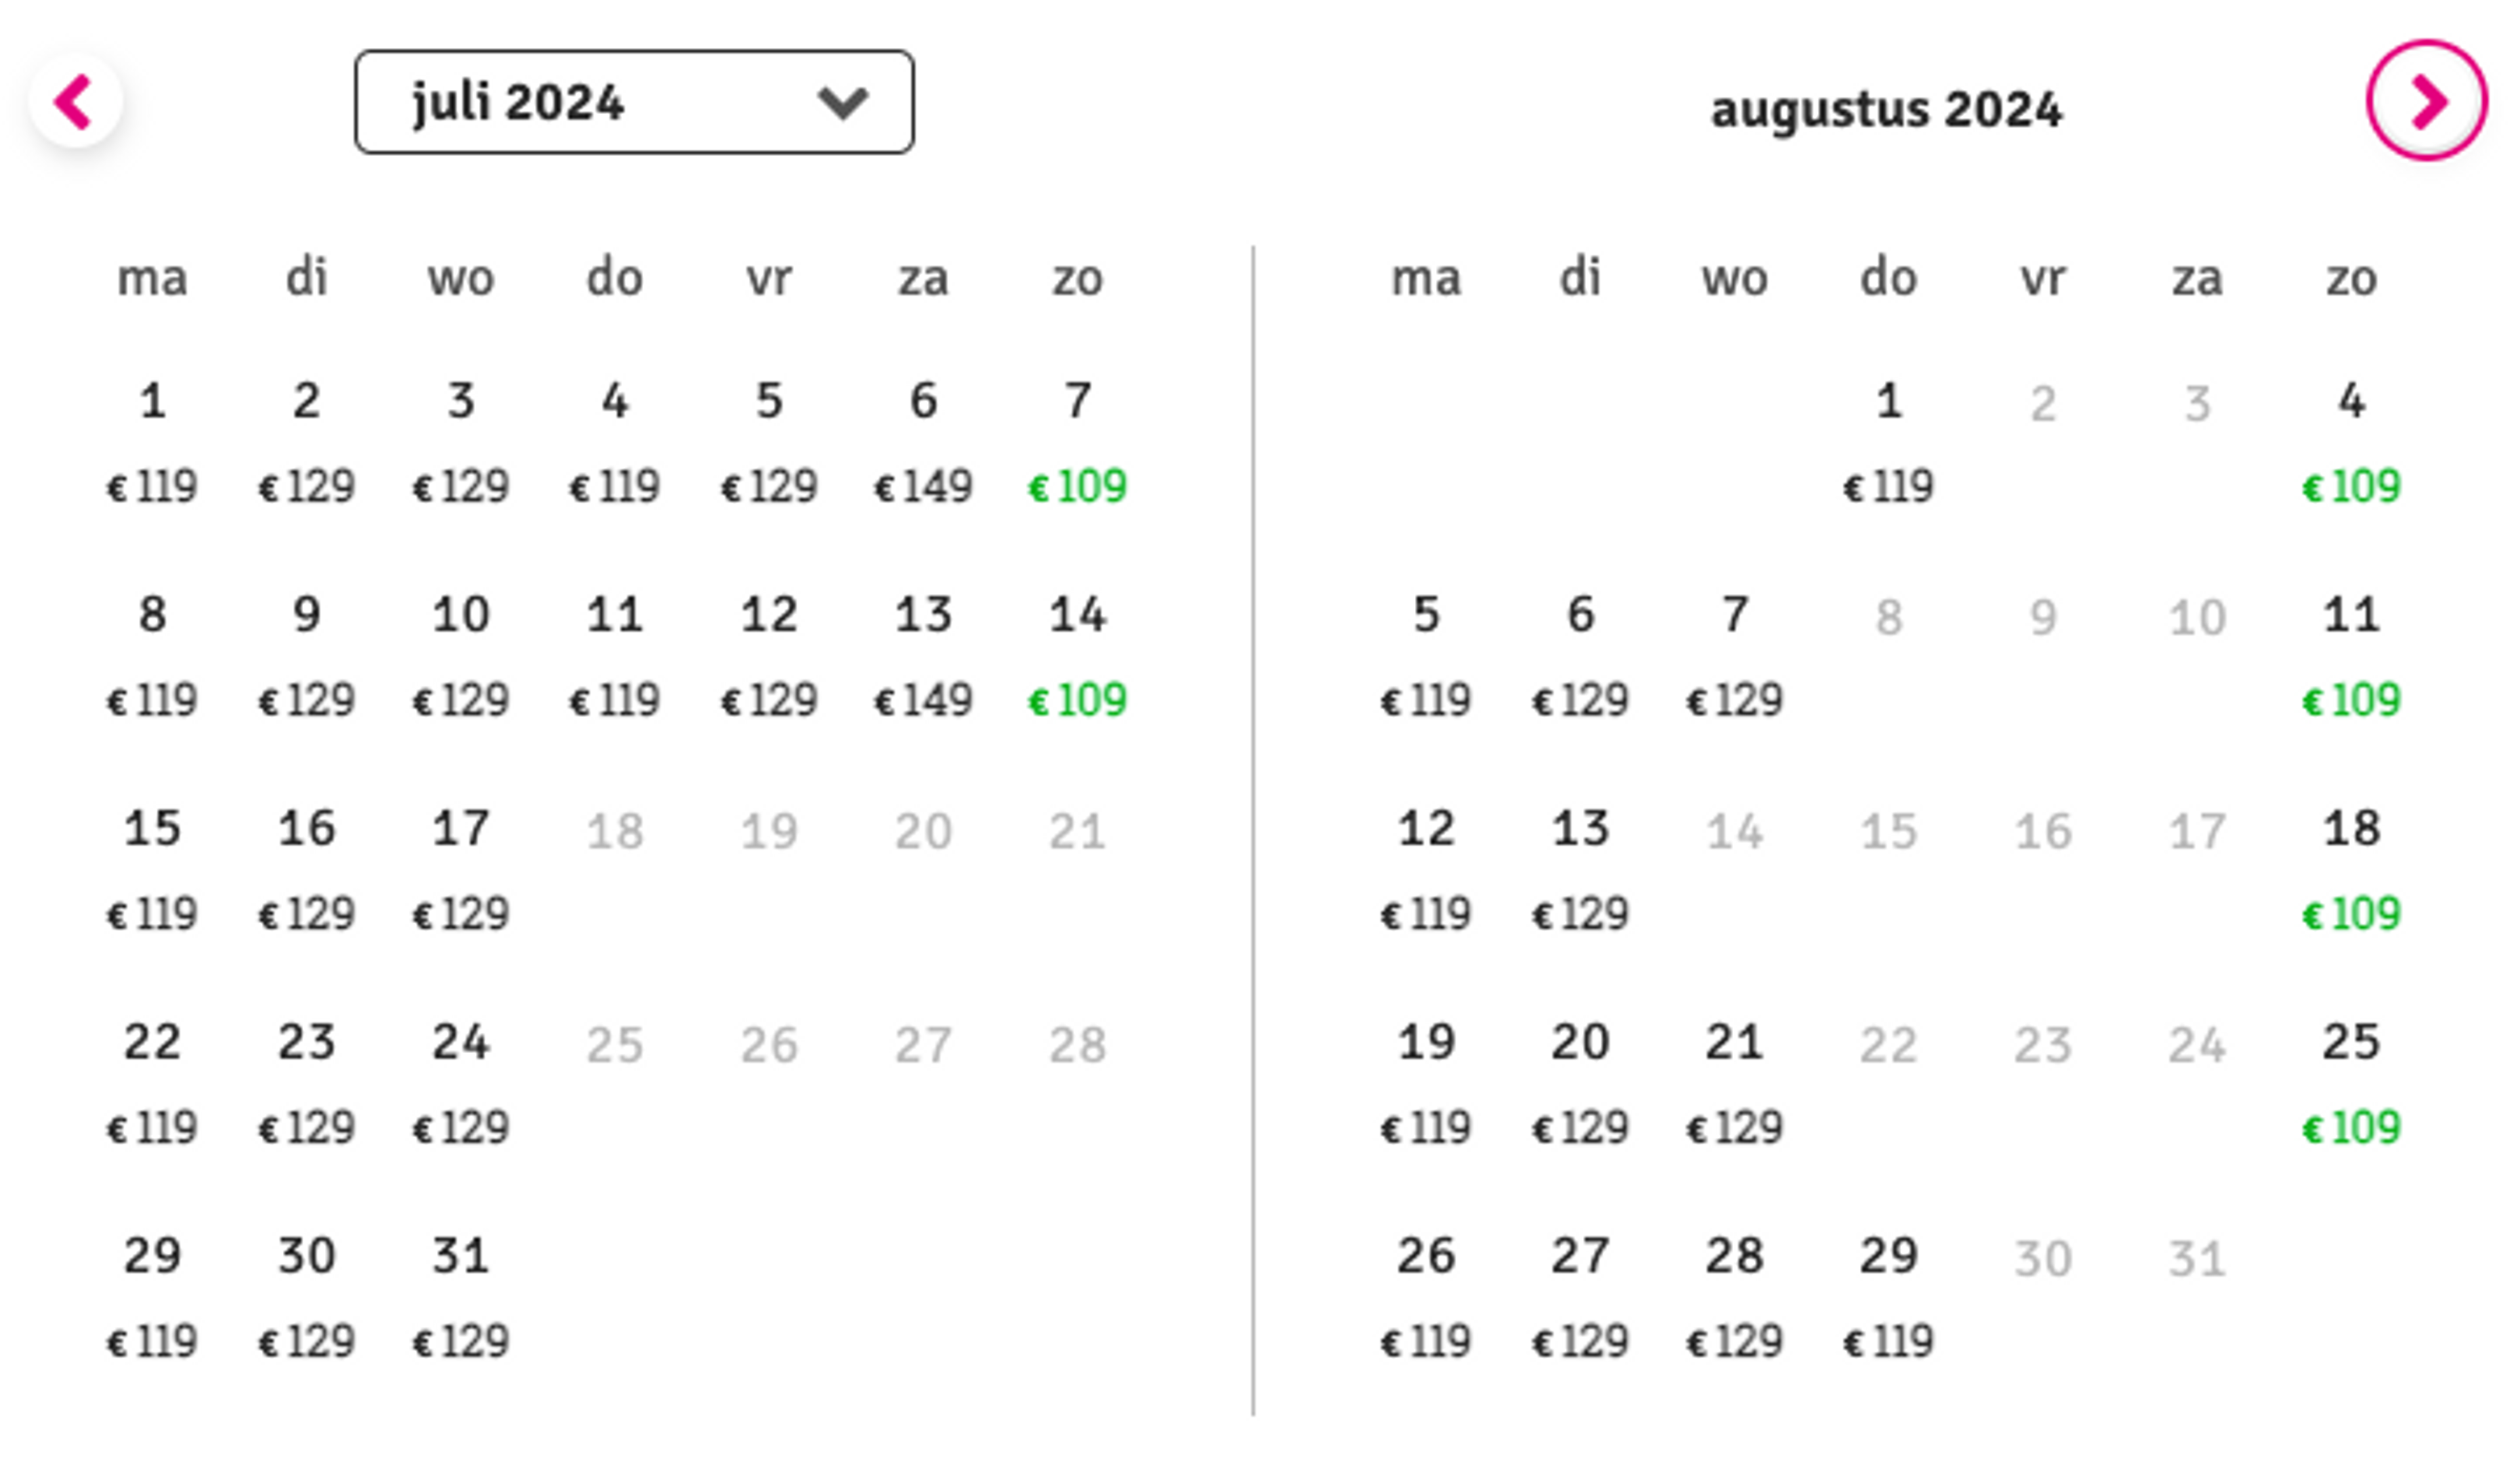Open the juli 2024 month dropdown
Viewport: 2520px width, 1458px height.
pyautogui.click(x=634, y=102)
